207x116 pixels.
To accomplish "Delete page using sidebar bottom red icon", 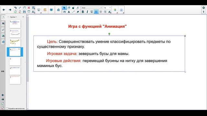I will [3, 108].
